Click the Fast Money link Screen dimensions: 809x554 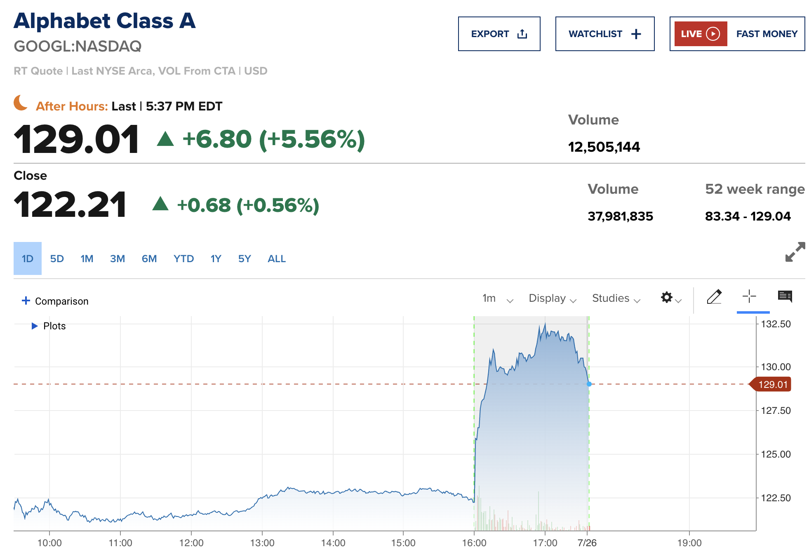click(767, 34)
